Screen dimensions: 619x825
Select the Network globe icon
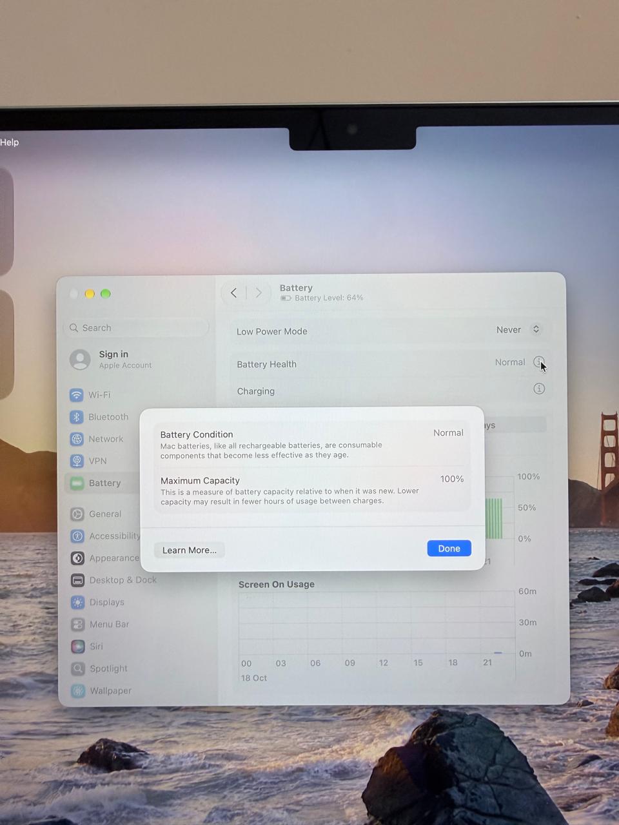coord(77,439)
